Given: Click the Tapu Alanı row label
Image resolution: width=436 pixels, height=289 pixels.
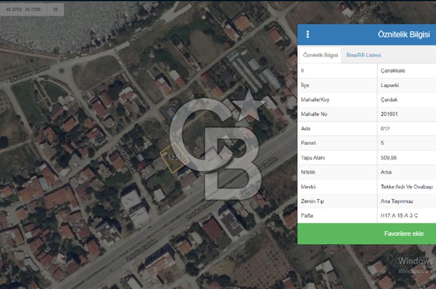Looking at the screenshot, I should (313, 158).
